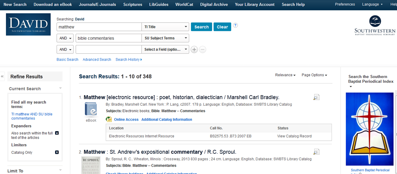
Task: Open the third row AND operator dropdown
Action: tap(65, 49)
